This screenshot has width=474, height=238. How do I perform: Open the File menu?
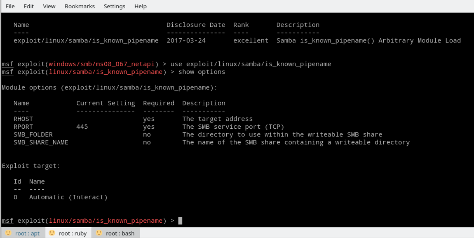pyautogui.click(x=10, y=6)
